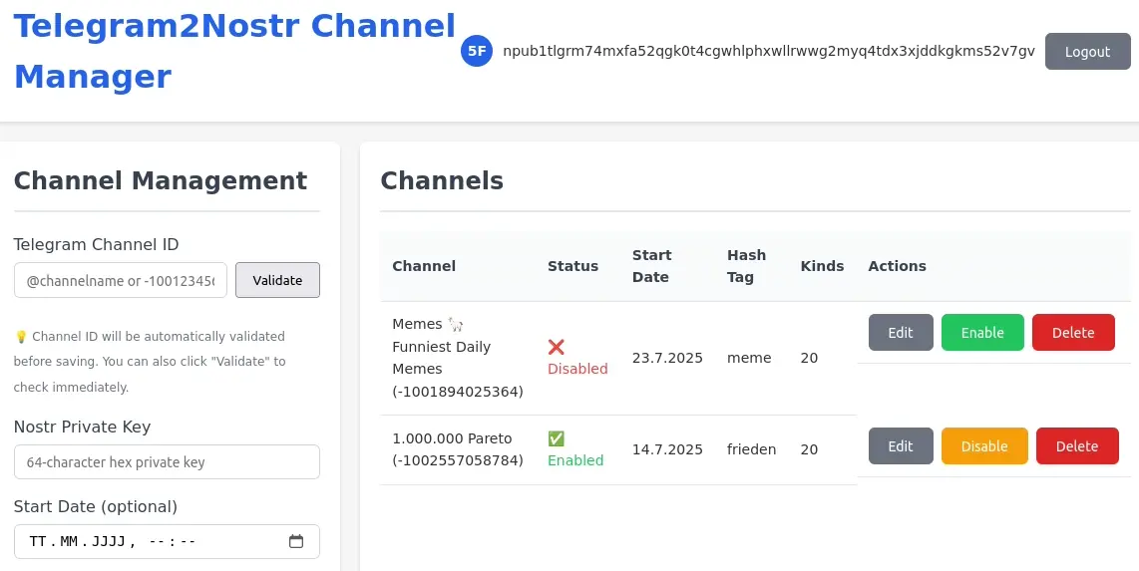Open calendar picker in Start Date field

click(295, 542)
